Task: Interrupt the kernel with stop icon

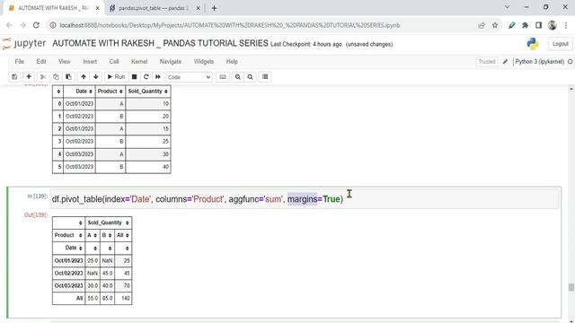Action: point(134,77)
